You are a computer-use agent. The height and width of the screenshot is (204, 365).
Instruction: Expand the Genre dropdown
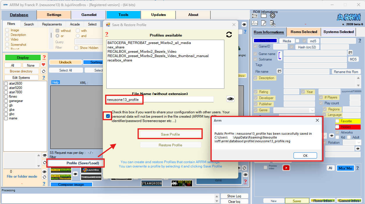pyautogui.click(x=312, y=110)
